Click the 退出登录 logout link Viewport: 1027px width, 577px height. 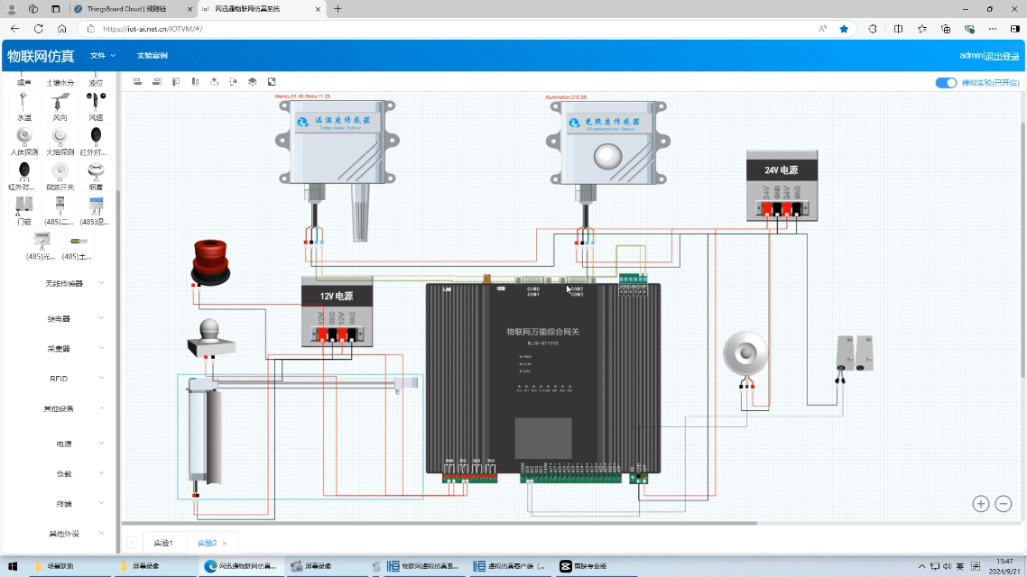(x=1002, y=56)
